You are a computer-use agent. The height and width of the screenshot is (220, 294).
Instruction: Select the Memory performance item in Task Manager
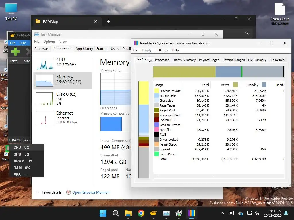[63, 80]
